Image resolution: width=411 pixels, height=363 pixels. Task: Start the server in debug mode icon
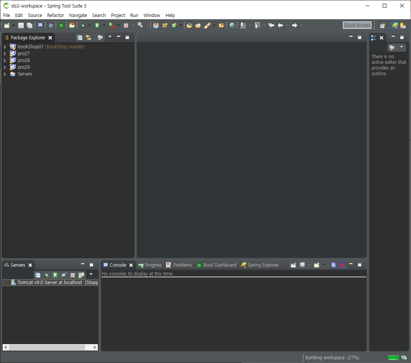click(47, 275)
